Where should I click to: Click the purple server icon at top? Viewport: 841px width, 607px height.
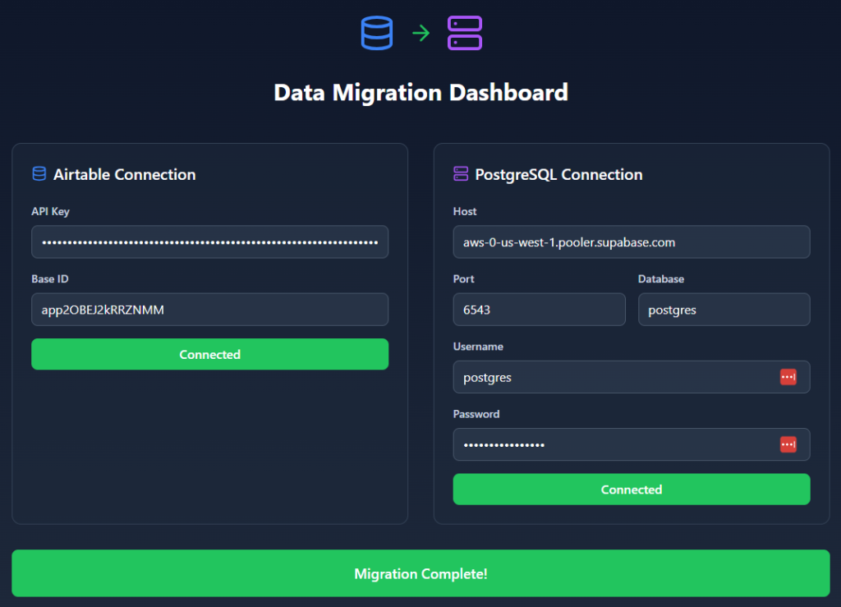(465, 33)
